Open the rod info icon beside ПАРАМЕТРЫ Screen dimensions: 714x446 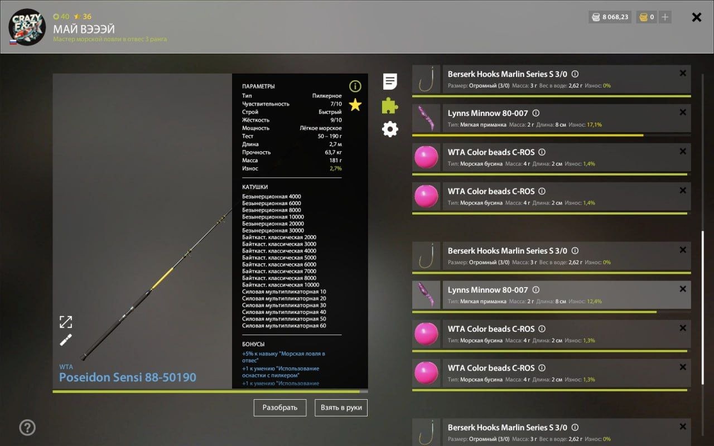pyautogui.click(x=355, y=86)
